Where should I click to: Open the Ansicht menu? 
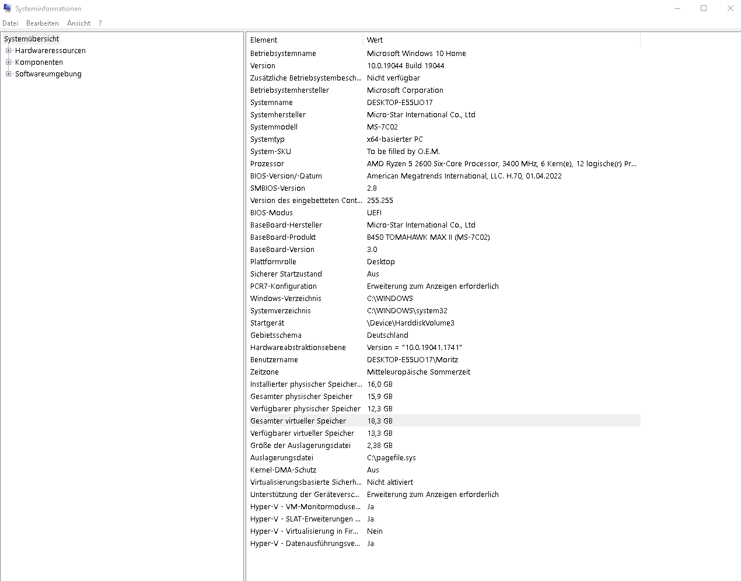click(79, 23)
